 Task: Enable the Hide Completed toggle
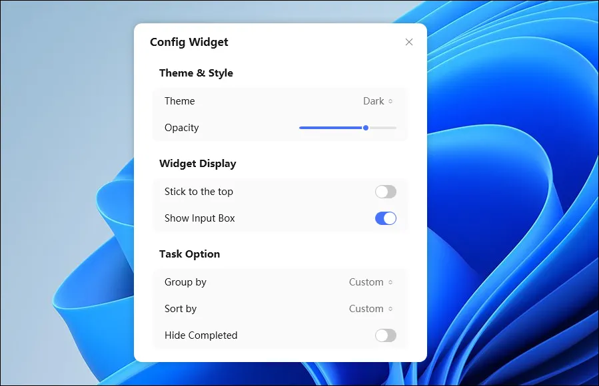[385, 335]
